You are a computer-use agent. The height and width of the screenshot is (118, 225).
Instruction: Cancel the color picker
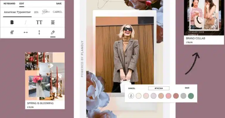[132, 88]
